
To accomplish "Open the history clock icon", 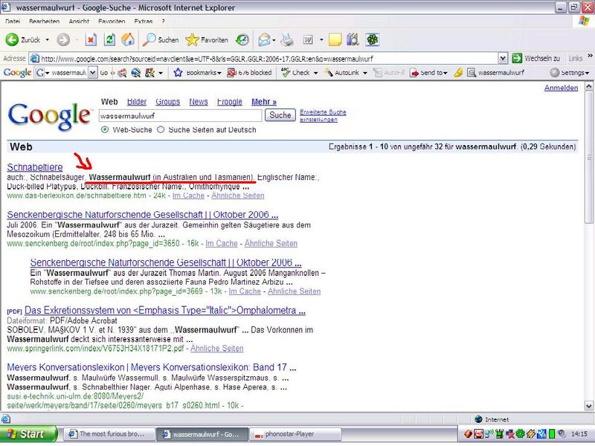I will pos(242,40).
